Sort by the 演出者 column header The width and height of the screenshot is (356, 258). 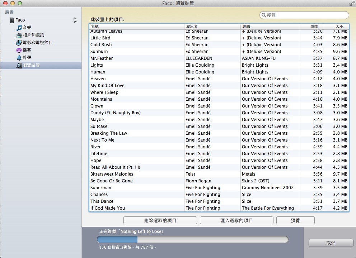pyautogui.click(x=212, y=26)
